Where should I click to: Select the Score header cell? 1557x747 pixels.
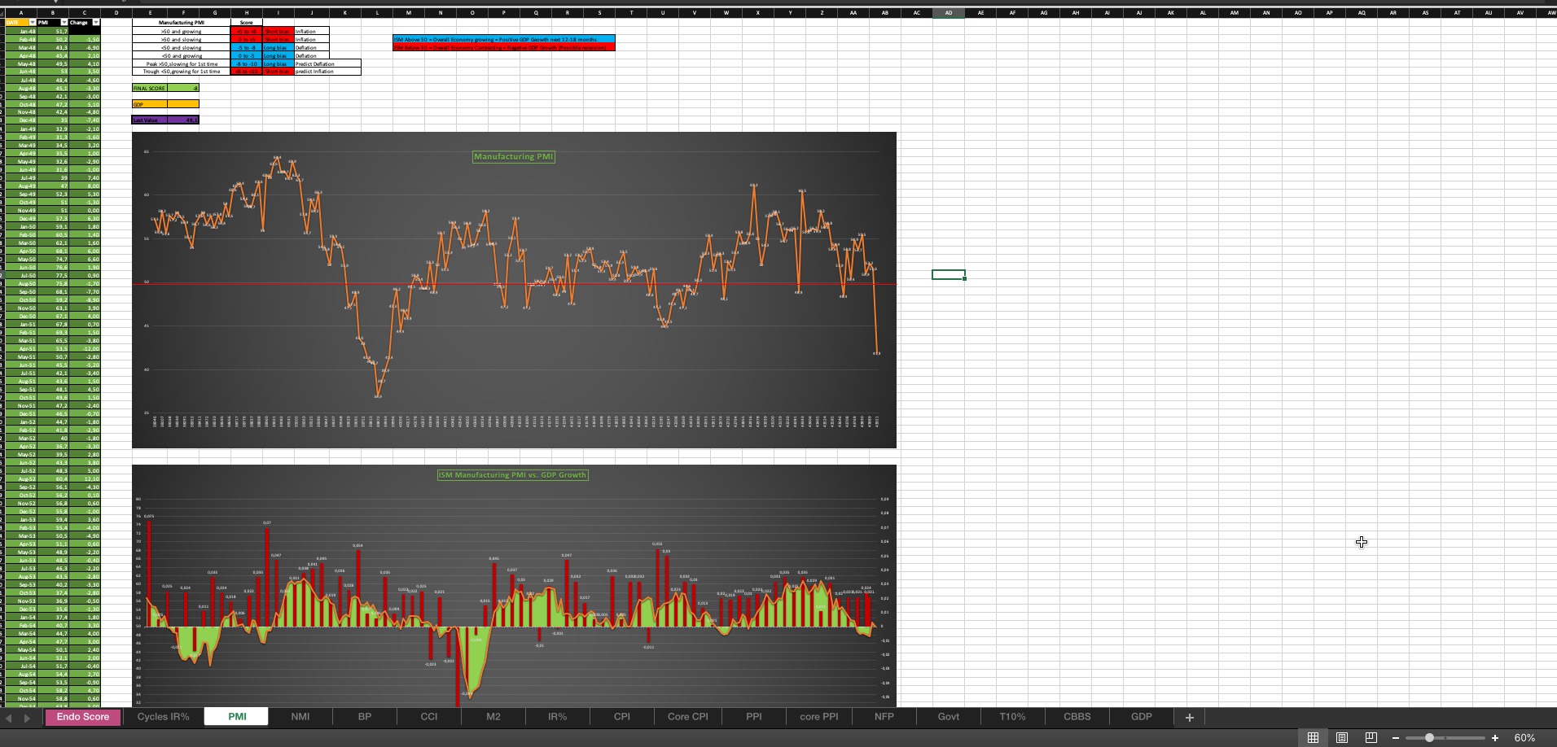pyautogui.click(x=247, y=23)
